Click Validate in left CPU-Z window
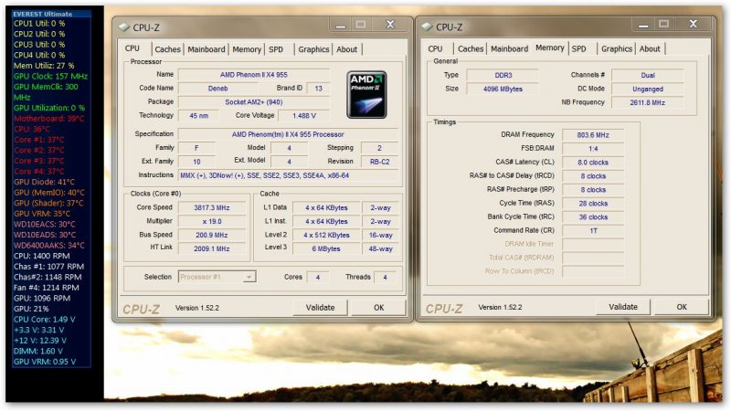The image size is (731, 411). pos(321,308)
